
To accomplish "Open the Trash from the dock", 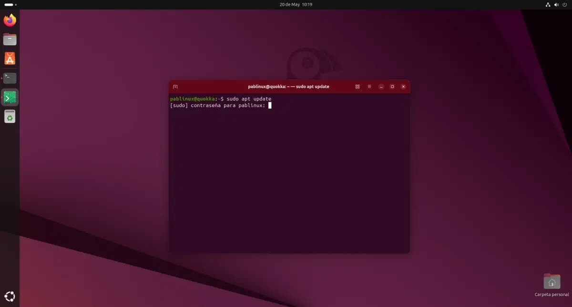I will pyautogui.click(x=10, y=117).
